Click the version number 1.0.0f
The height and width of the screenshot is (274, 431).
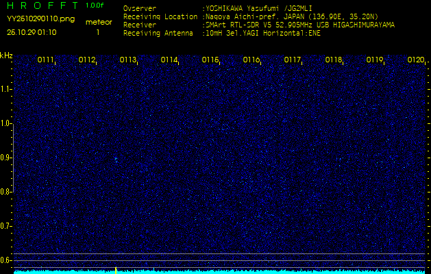[95, 5]
